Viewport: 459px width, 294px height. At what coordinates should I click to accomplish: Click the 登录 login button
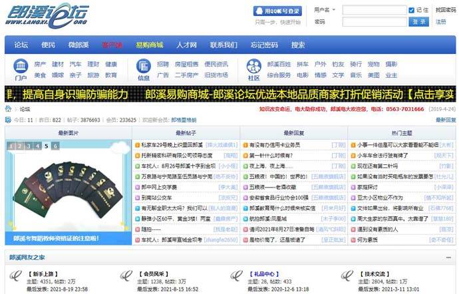point(418,22)
